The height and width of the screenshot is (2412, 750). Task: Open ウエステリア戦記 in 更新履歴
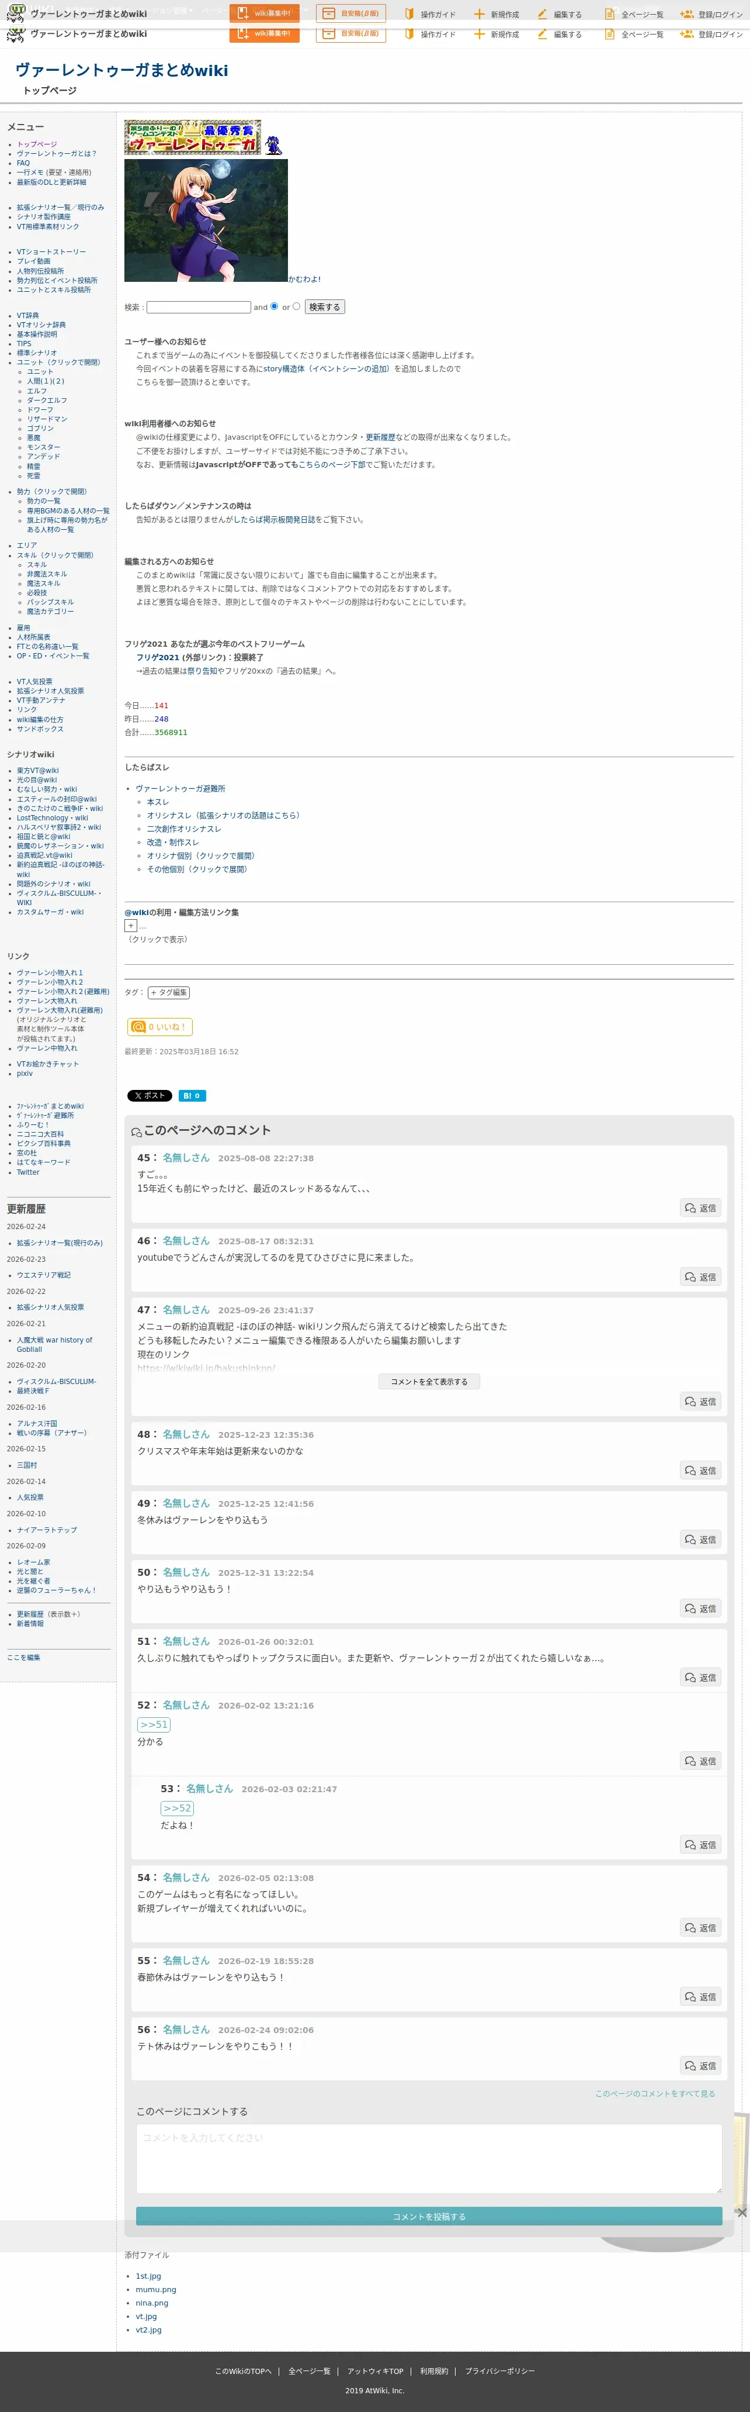pos(44,1274)
